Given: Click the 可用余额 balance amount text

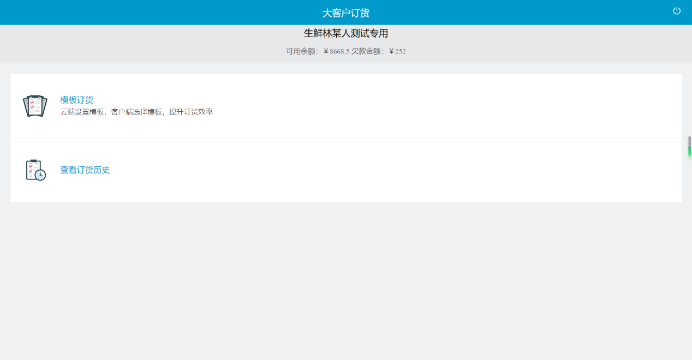Looking at the screenshot, I should pyautogui.click(x=318, y=51).
